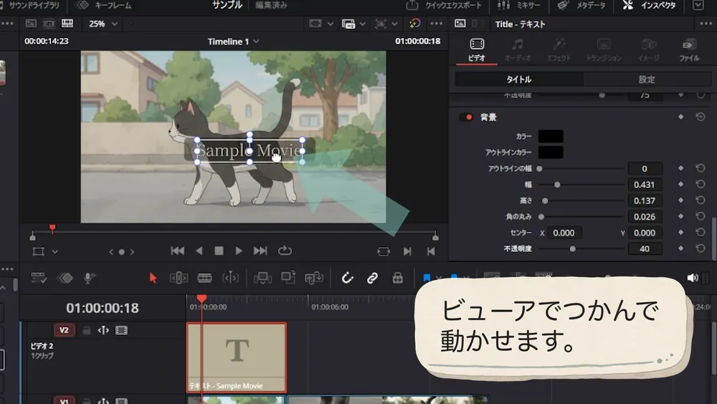Reset the 幅 parameter value
This screenshot has width=717, height=404.
click(x=700, y=184)
